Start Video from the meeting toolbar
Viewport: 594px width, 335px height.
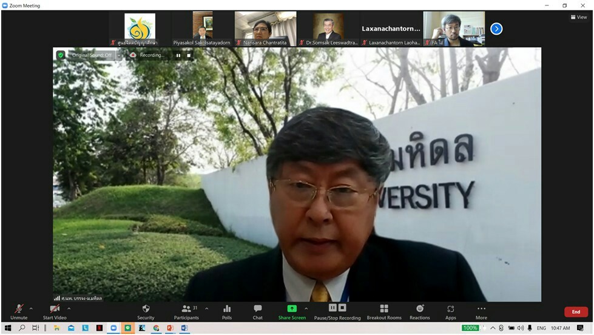tap(55, 309)
